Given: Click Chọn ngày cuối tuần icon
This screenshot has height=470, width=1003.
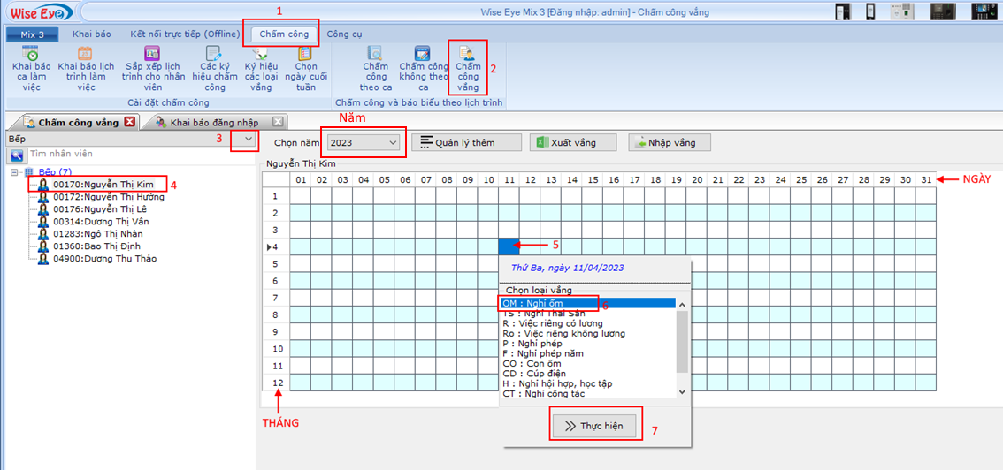Looking at the screenshot, I should pyautogui.click(x=306, y=55).
